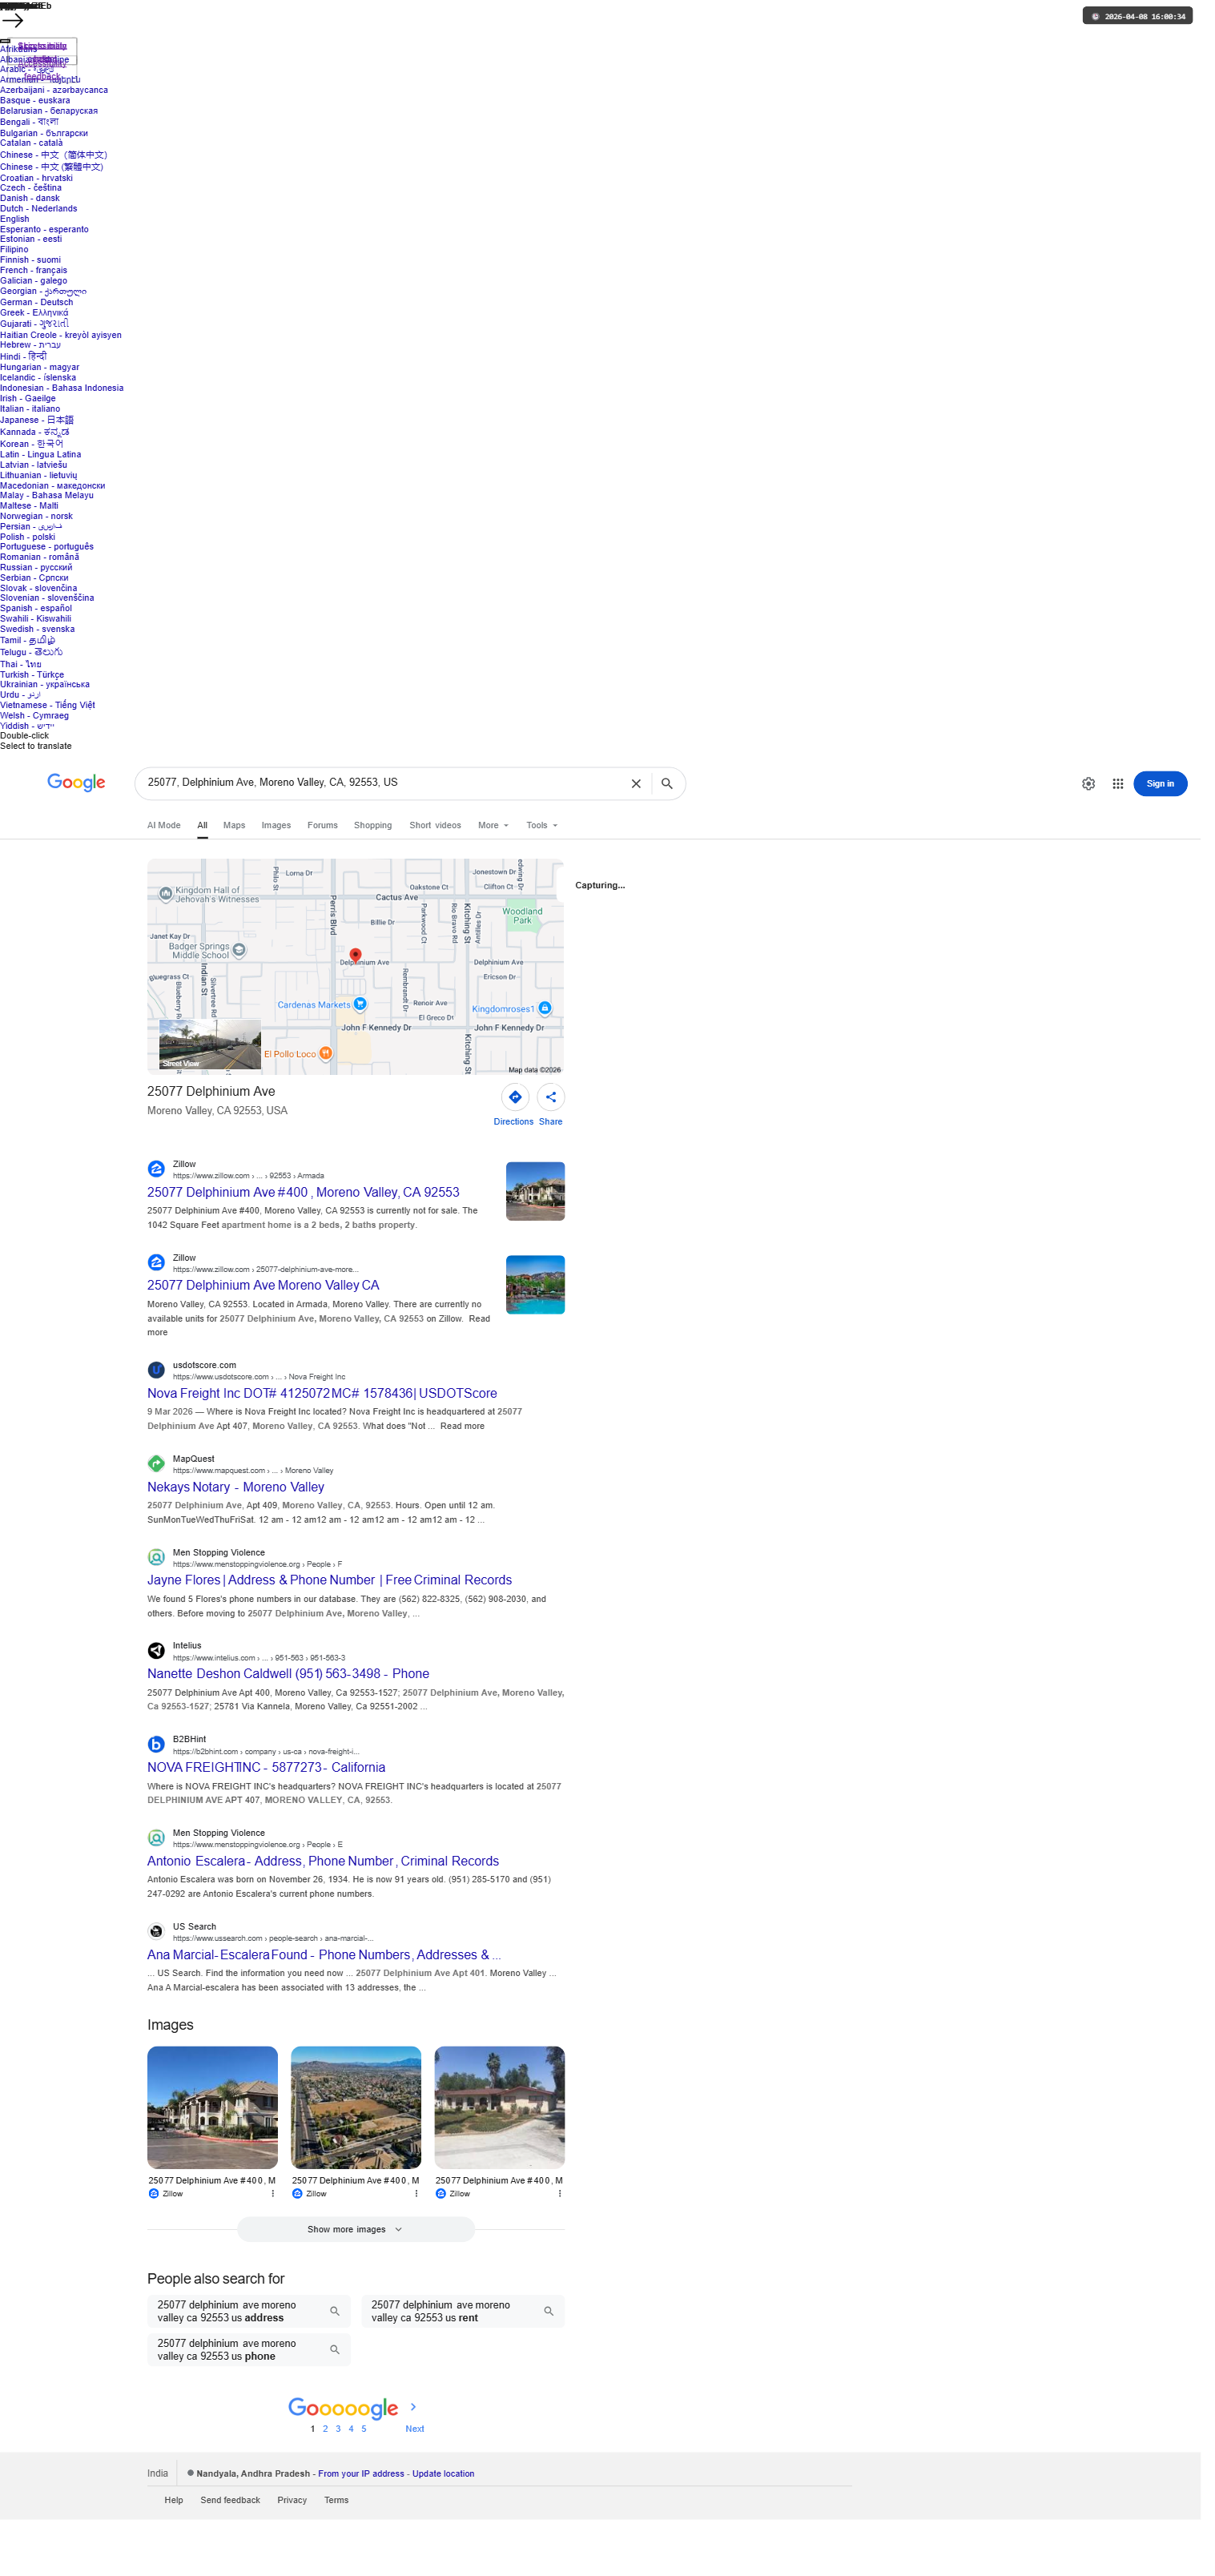Click Badger Springs Middle School map icon
The height and width of the screenshot is (2576, 1215).
239,950
